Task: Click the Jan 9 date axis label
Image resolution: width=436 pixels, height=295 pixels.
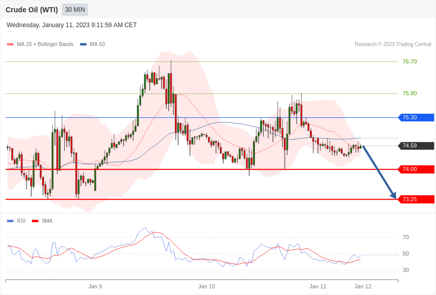Action: [95, 286]
